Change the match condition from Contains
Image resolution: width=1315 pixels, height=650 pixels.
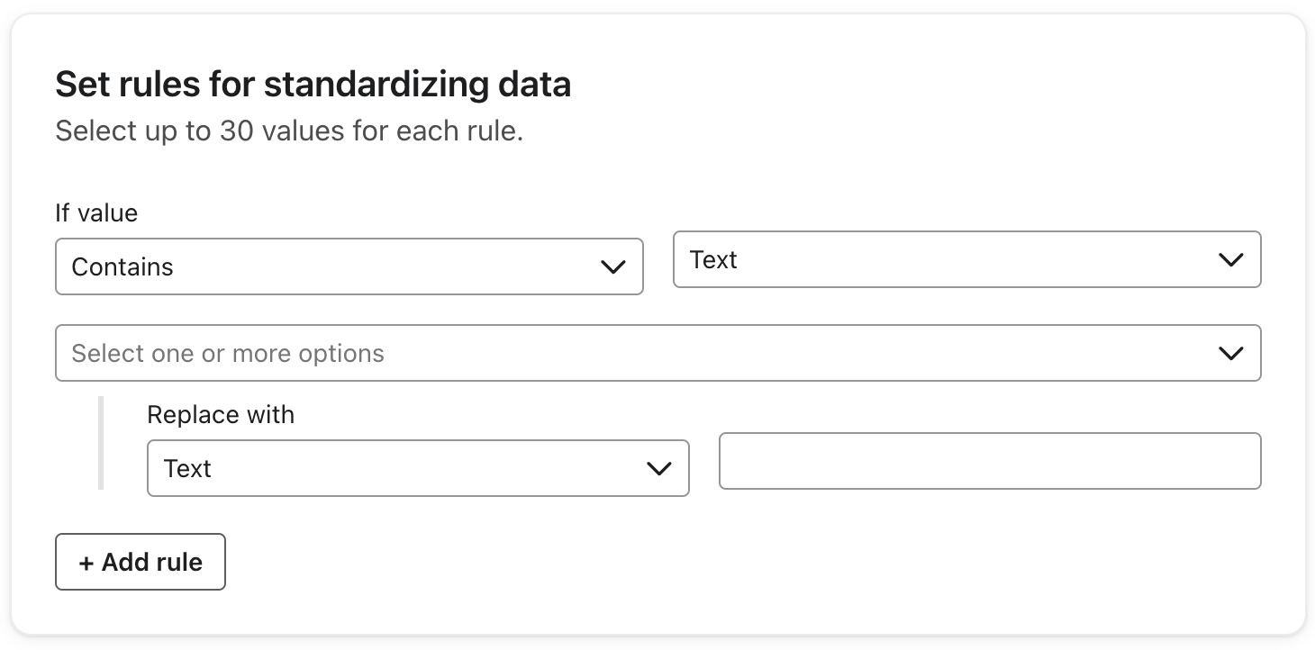click(x=349, y=266)
